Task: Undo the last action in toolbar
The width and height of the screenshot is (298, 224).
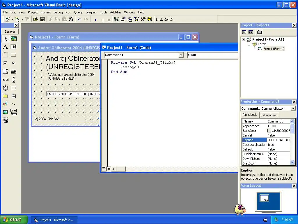Action: pyautogui.click(x=79, y=19)
